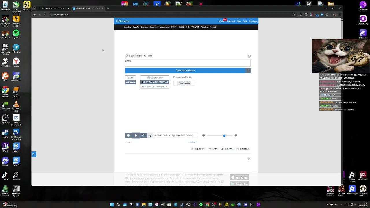
Task: Click into the English text input area
Action: point(188,63)
